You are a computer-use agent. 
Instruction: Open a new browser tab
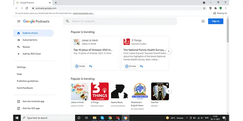click(56, 3)
